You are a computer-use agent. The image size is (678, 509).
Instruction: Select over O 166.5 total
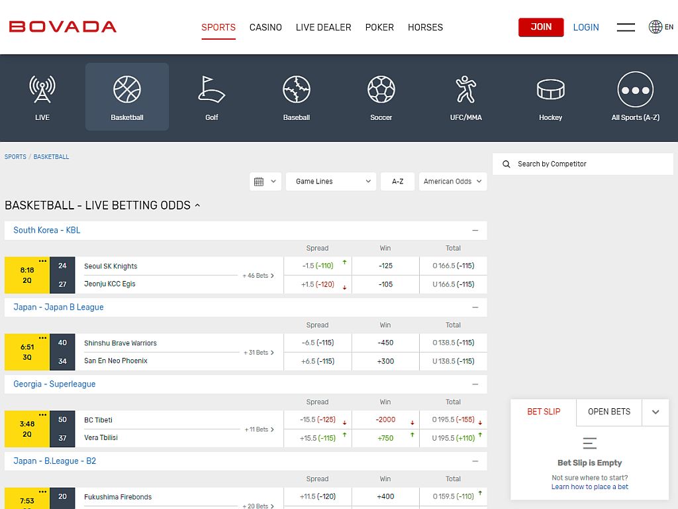453,266
